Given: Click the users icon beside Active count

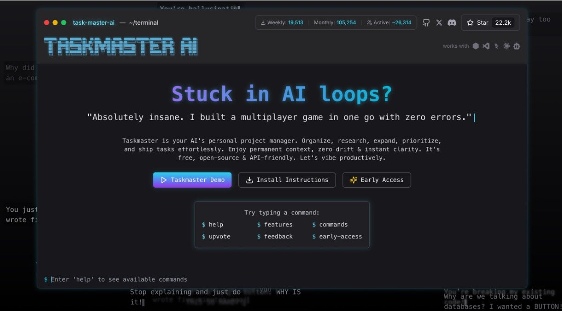Looking at the screenshot, I should (x=370, y=22).
